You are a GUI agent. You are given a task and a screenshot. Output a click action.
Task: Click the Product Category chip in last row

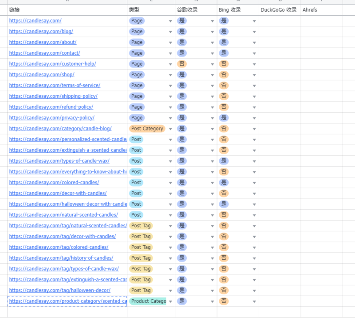point(148,301)
